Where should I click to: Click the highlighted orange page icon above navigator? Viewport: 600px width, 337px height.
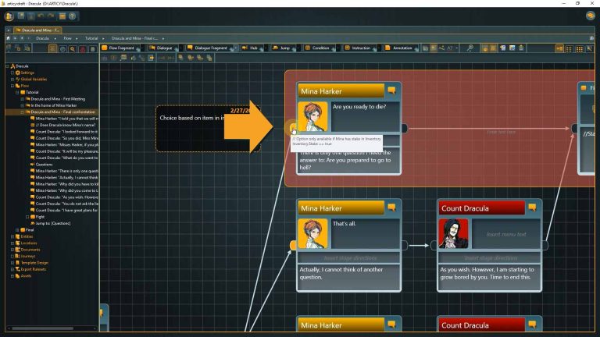tap(53, 48)
